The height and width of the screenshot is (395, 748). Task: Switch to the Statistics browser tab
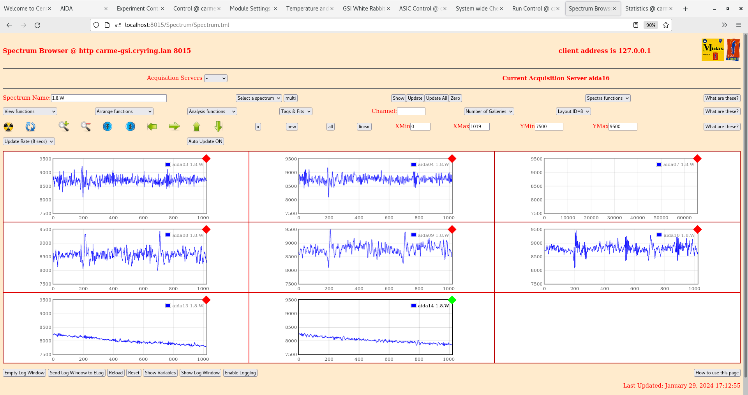647,8
